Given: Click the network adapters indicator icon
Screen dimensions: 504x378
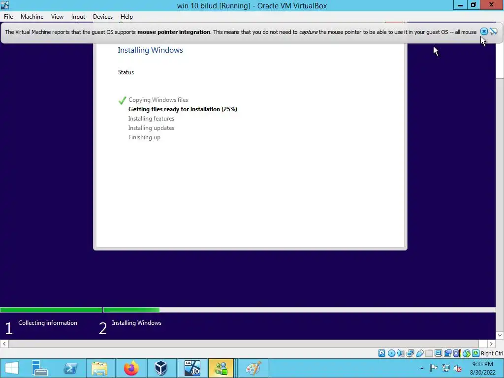Looking at the screenshot, I should tap(410, 353).
